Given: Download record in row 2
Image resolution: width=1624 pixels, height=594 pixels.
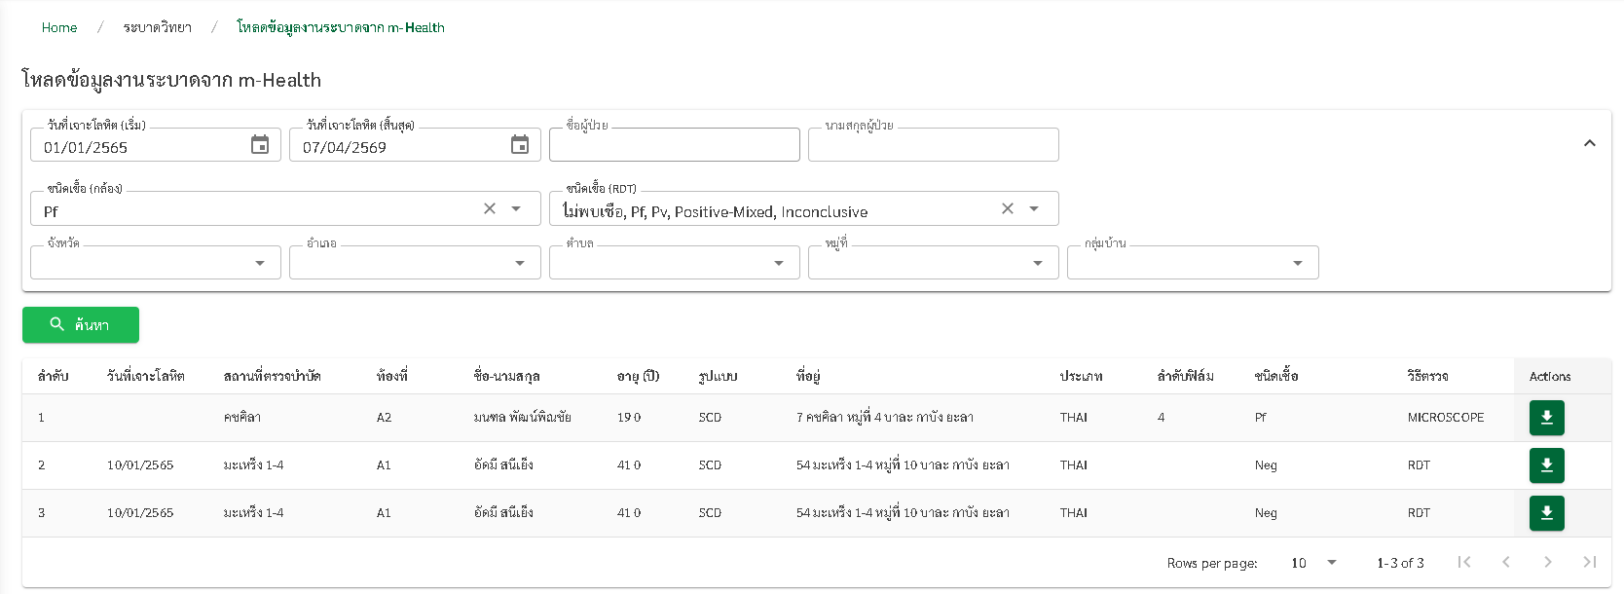Looking at the screenshot, I should point(1546,465).
